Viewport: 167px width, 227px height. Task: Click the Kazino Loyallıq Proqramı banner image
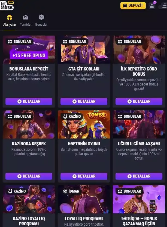(29, 199)
